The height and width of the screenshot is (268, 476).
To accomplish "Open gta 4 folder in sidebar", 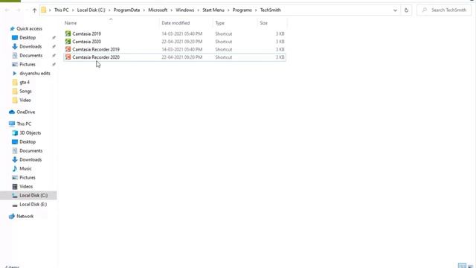I will (25, 83).
